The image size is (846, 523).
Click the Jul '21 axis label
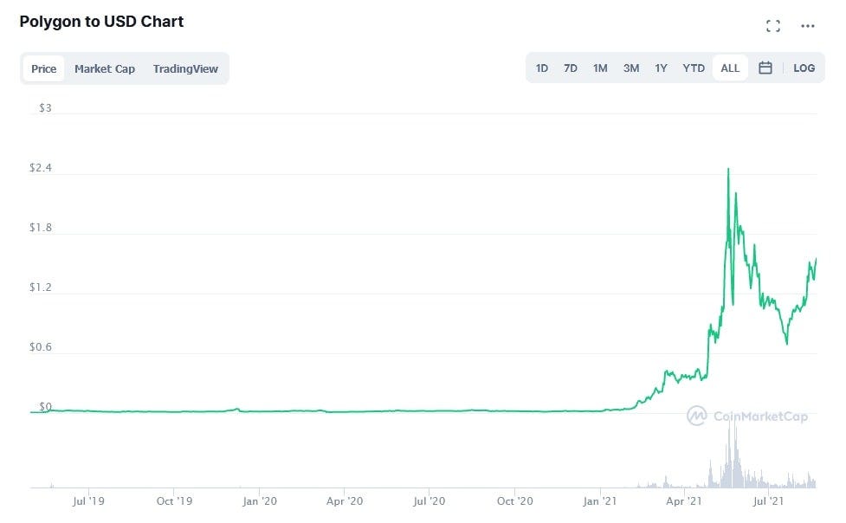[770, 500]
